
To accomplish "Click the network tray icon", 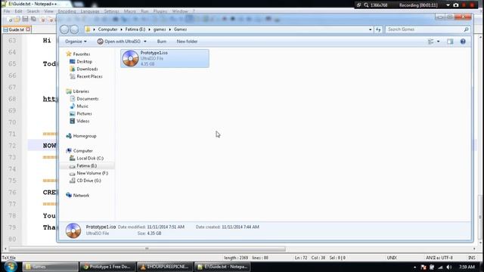I will tap(440, 267).
